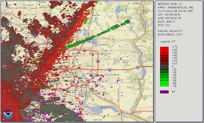Click the Interstate shield below North Saint Paul
Image resolution: width=204 pixels, height=123 pixels.
pyautogui.click(x=98, y=61)
